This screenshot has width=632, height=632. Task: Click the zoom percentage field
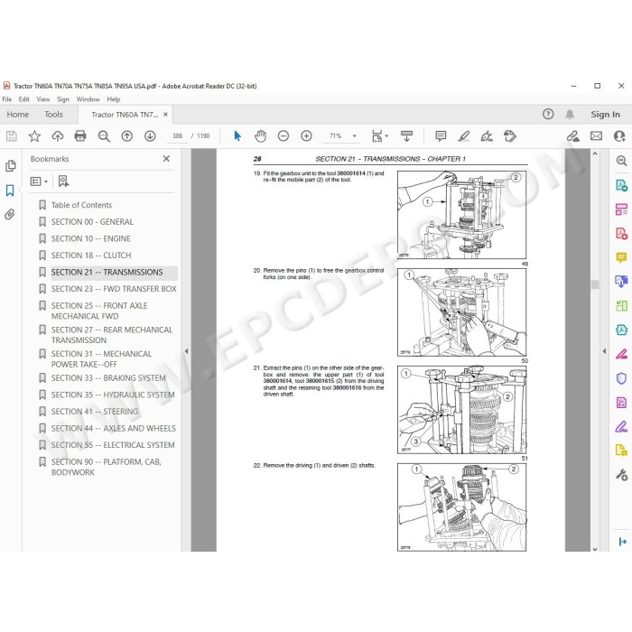(x=335, y=136)
